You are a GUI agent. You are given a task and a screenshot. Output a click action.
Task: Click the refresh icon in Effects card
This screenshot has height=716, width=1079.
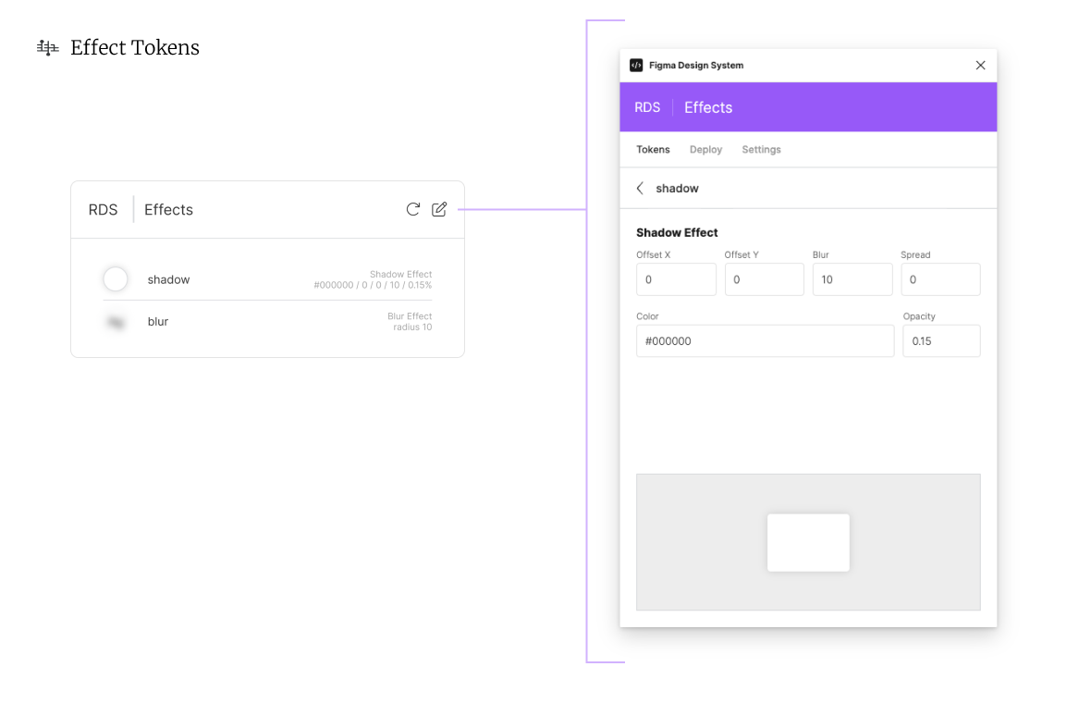click(413, 209)
